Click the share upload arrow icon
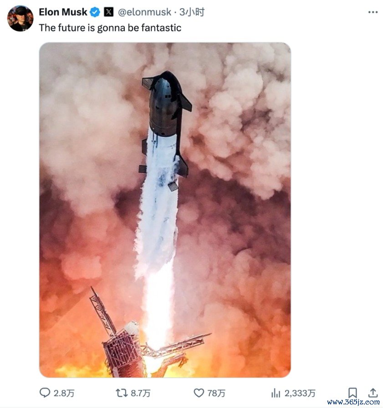This screenshot has height=409, width=383. [x=373, y=393]
